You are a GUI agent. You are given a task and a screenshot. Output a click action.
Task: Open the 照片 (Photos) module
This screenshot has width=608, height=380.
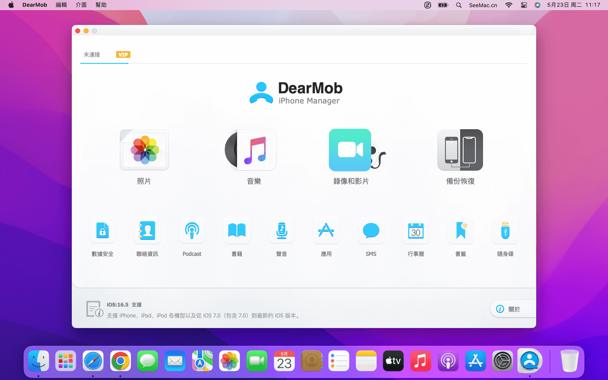pyautogui.click(x=144, y=150)
